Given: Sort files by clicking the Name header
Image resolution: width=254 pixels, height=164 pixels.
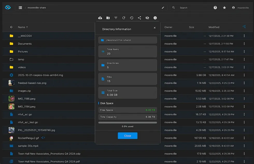Looking at the screenshot, I should tap(23, 27).
